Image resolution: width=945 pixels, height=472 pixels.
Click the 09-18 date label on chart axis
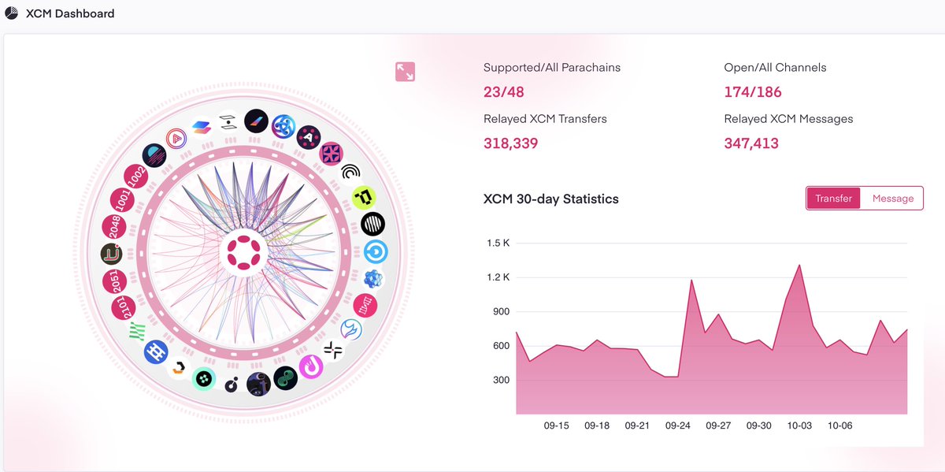(597, 426)
